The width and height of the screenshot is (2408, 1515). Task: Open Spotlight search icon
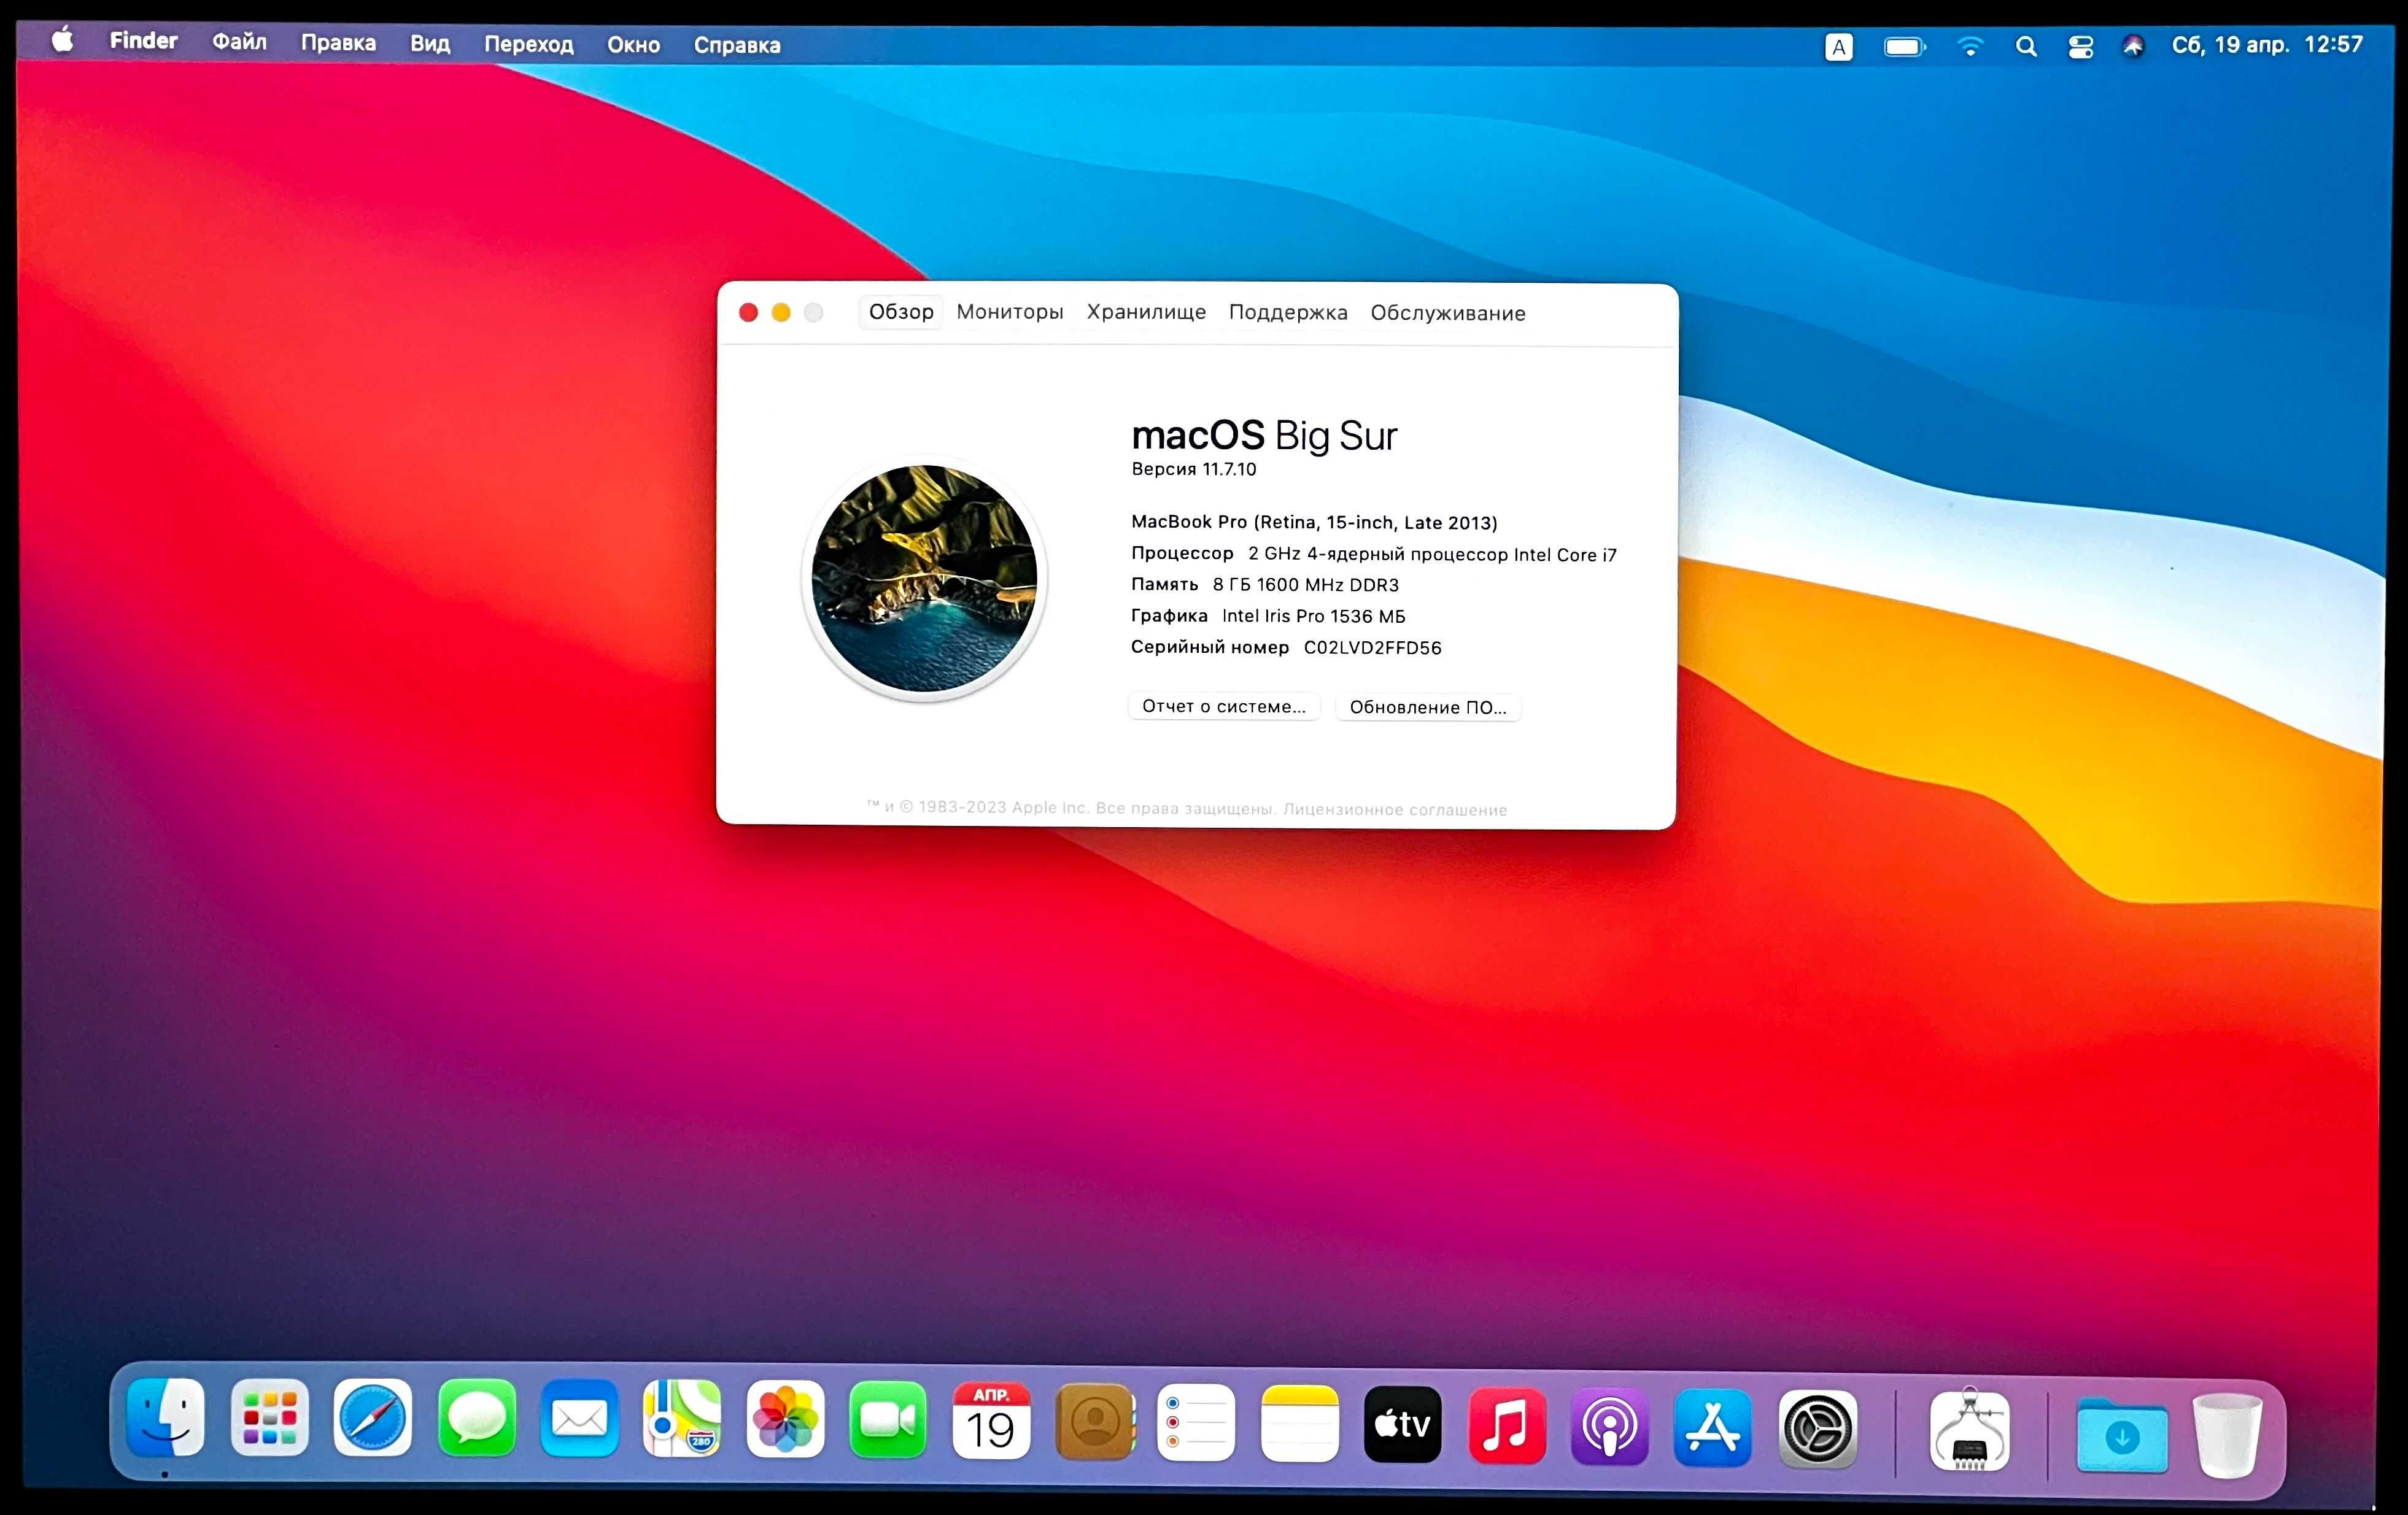pos(2026,47)
